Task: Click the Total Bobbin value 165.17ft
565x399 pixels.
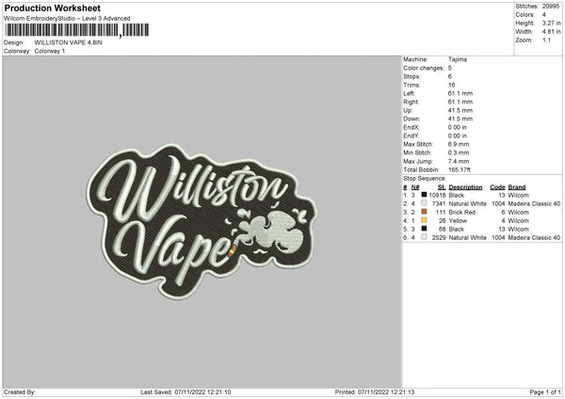Action: tap(460, 169)
